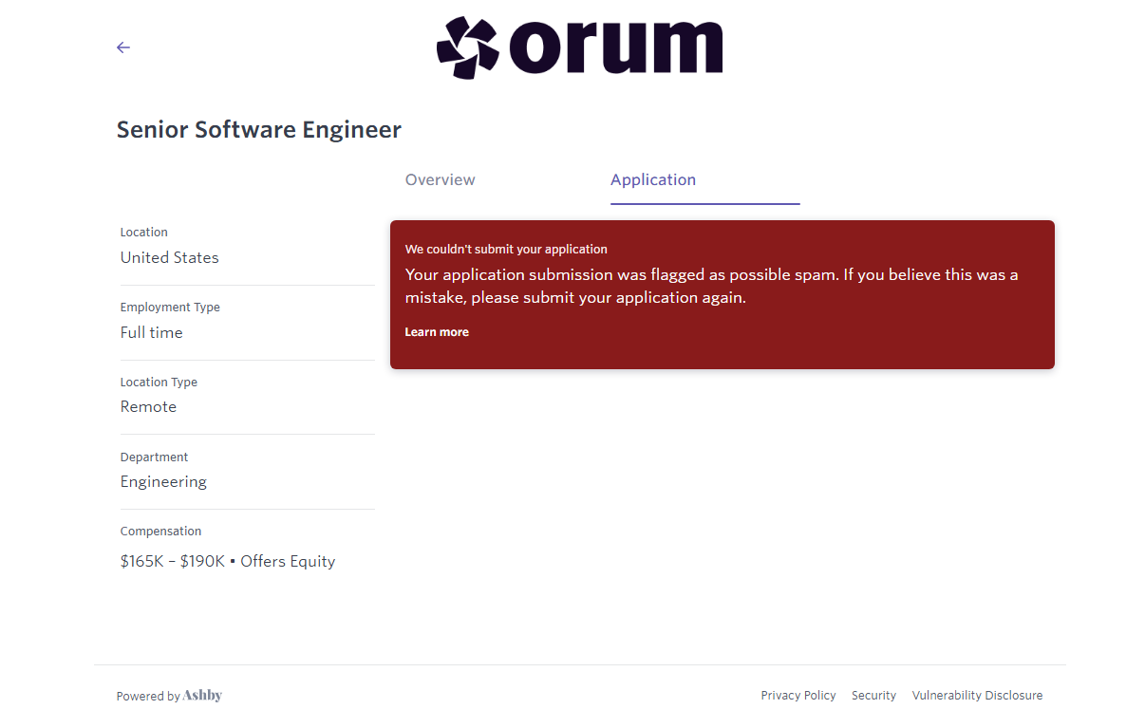The width and height of the screenshot is (1145, 728).
Task: Click the flagged as possible spam message
Action: tap(711, 286)
